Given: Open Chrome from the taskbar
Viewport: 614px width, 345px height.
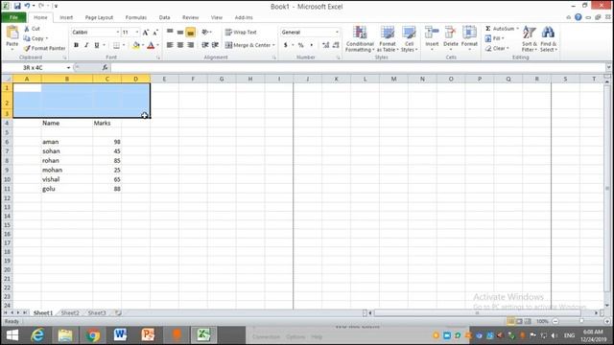Looking at the screenshot, I should [93, 335].
